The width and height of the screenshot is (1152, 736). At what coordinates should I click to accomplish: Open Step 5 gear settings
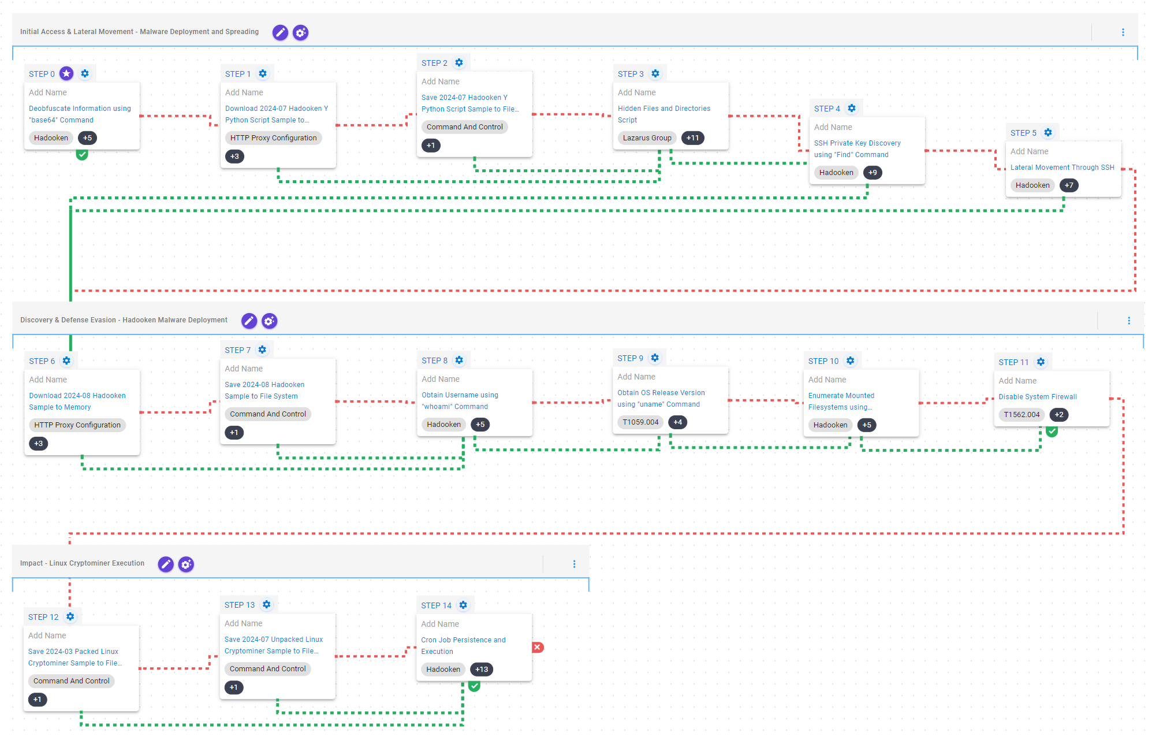pyautogui.click(x=1048, y=132)
